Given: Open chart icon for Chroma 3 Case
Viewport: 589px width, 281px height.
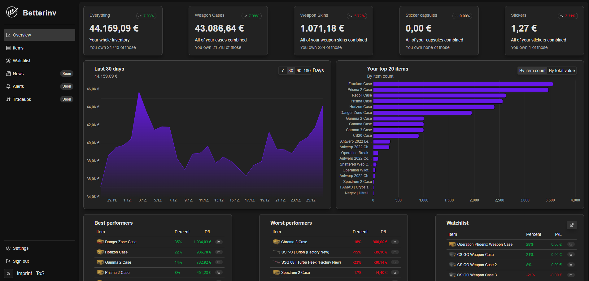Looking at the screenshot, I should coord(395,242).
